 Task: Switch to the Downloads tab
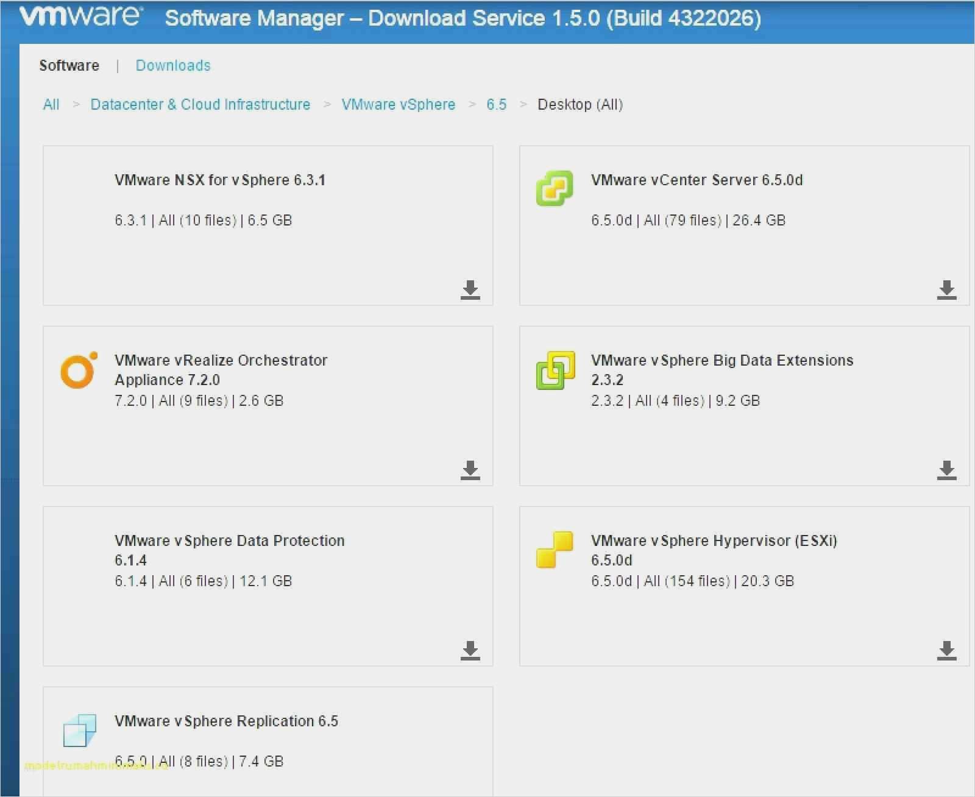(x=173, y=65)
